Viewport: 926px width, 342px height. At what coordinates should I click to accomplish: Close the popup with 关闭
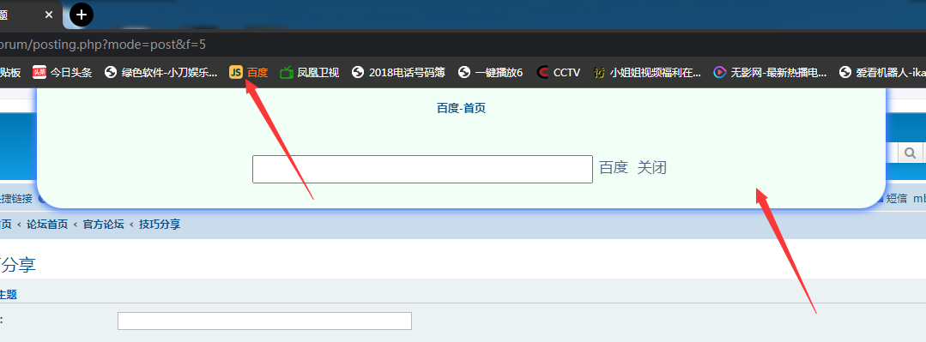tap(652, 167)
